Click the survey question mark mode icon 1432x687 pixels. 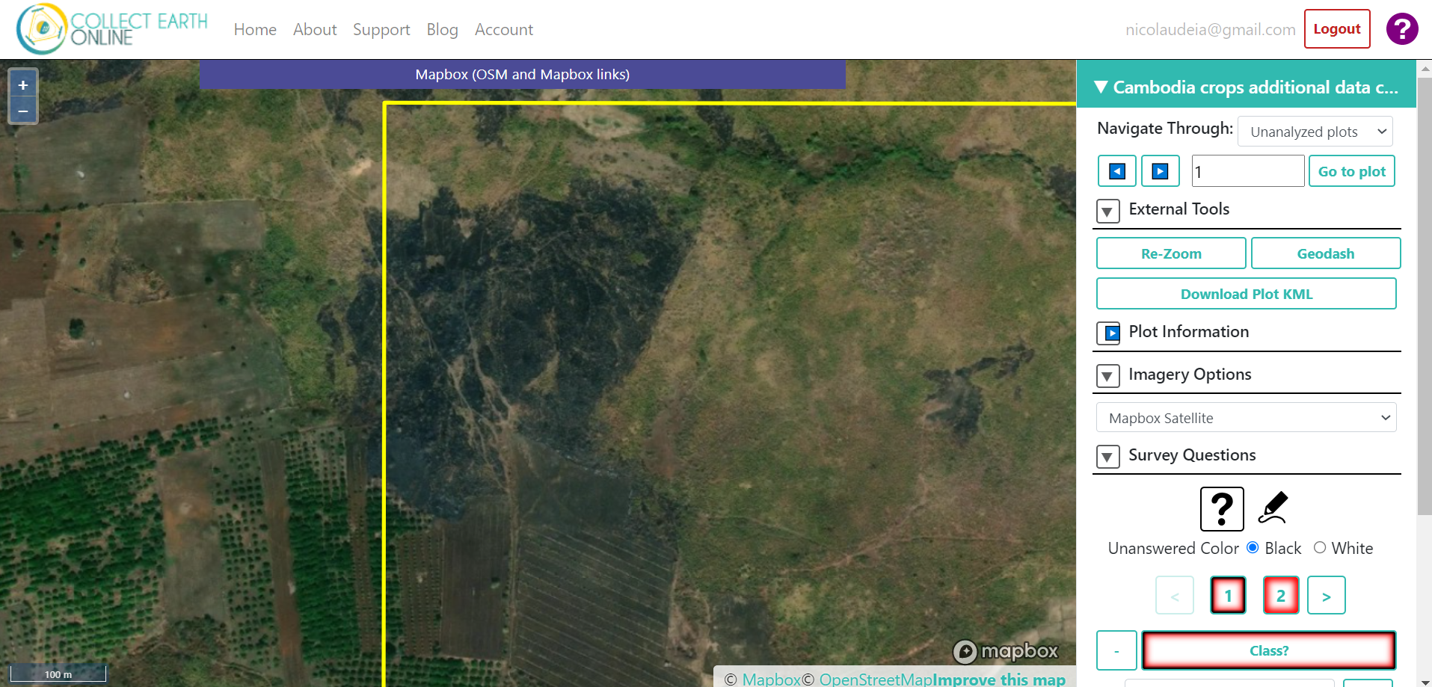1222,509
